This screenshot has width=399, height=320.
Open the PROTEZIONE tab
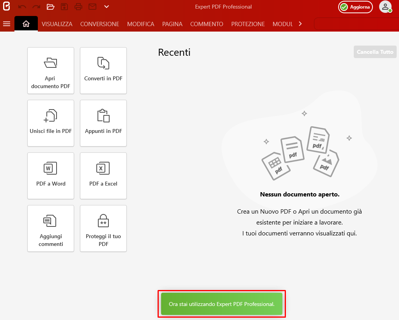(x=248, y=24)
